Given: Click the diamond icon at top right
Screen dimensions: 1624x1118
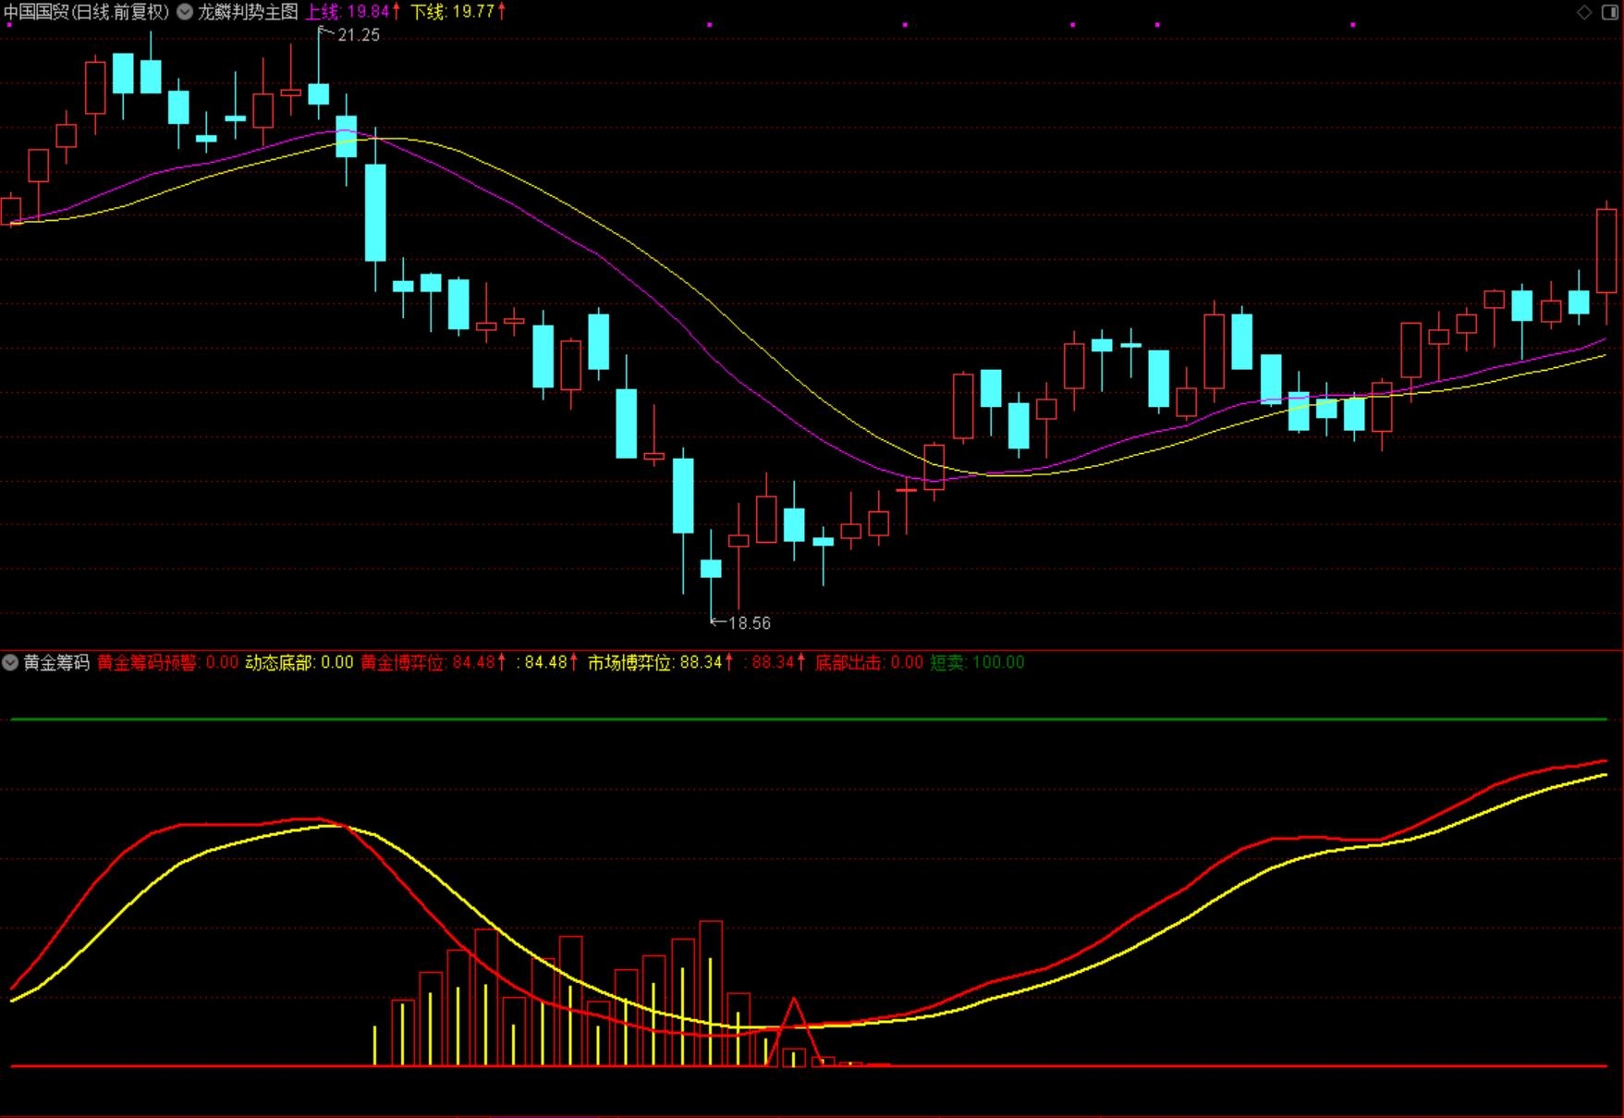Looking at the screenshot, I should pyautogui.click(x=1584, y=12).
